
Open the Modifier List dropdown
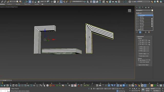144,13
